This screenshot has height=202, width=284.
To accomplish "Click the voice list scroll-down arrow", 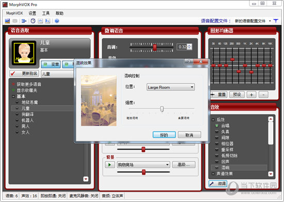I will tap(86, 179).
